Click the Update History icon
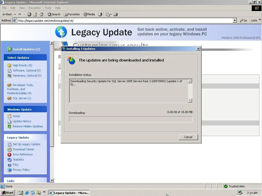 click(9, 121)
